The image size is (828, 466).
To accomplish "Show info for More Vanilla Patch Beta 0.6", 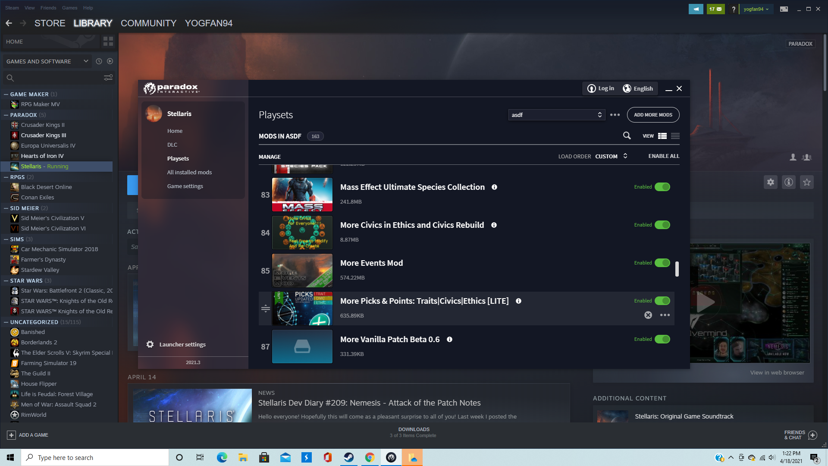I will 450,340.
